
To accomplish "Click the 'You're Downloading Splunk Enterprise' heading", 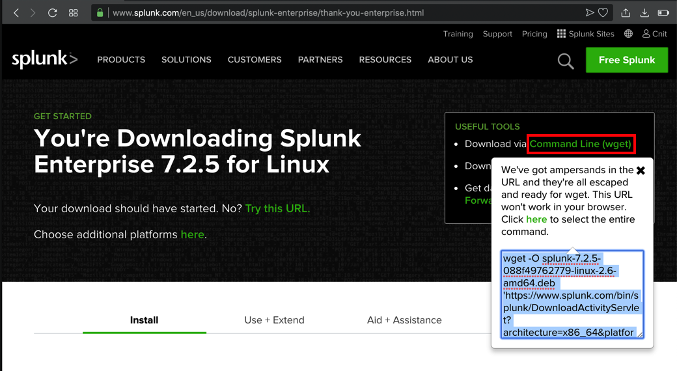I will pos(197,151).
